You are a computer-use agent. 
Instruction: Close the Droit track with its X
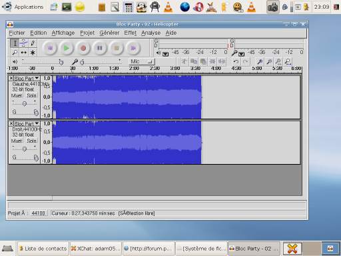(x=11, y=123)
